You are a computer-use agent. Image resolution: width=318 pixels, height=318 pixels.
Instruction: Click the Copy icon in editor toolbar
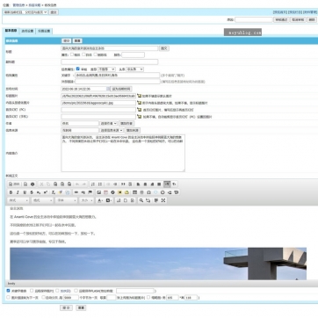click(48, 184)
